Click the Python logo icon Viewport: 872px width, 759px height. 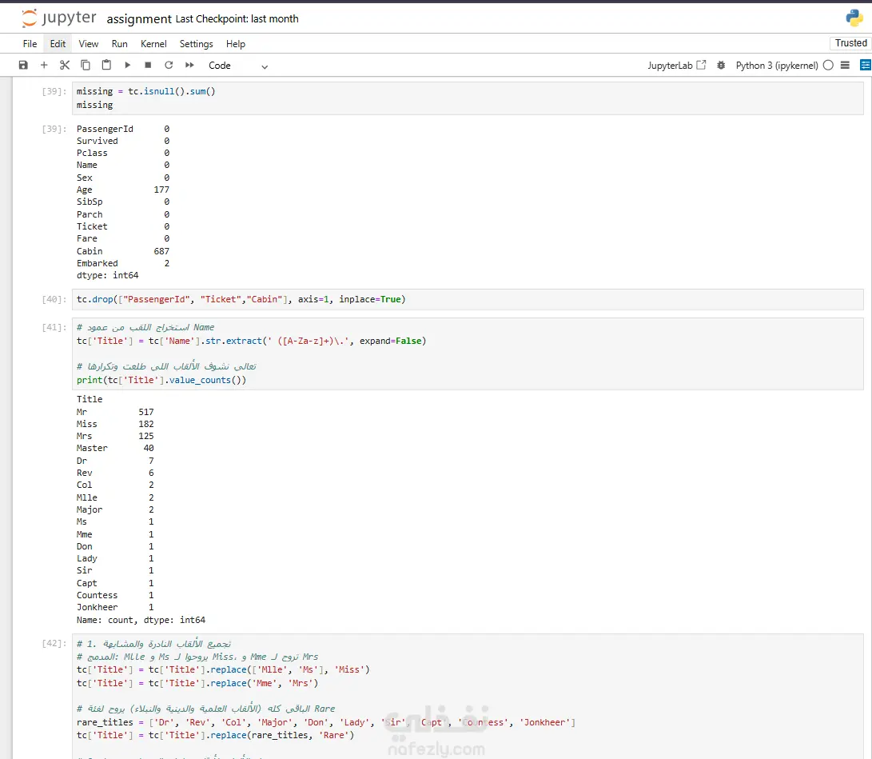(x=854, y=18)
